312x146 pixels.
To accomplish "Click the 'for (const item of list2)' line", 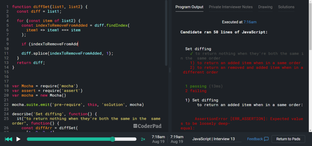I will point(48,21).
